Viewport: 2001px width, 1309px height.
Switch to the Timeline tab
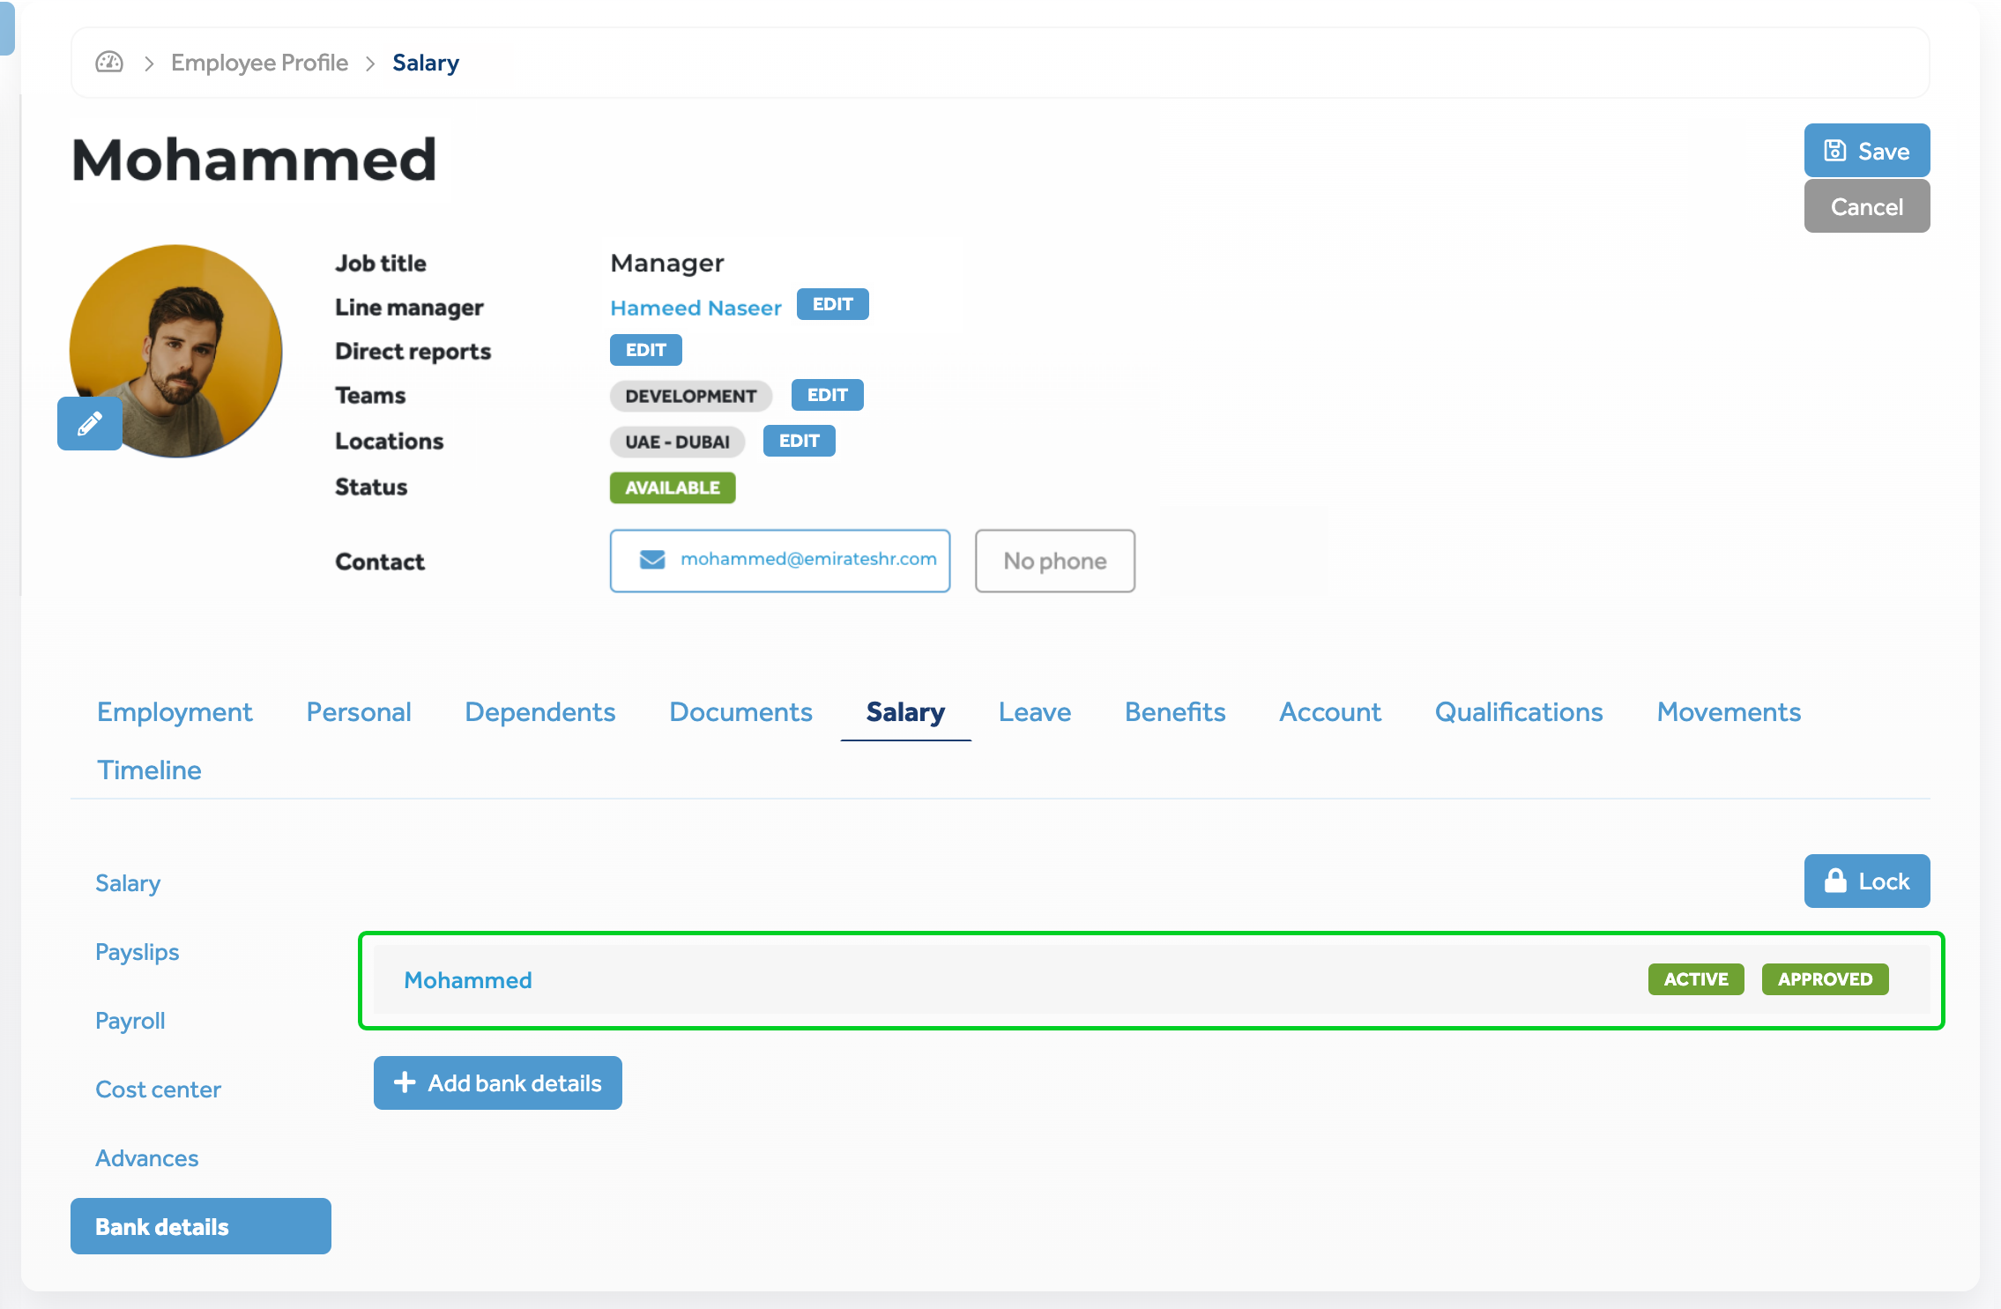(x=149, y=770)
